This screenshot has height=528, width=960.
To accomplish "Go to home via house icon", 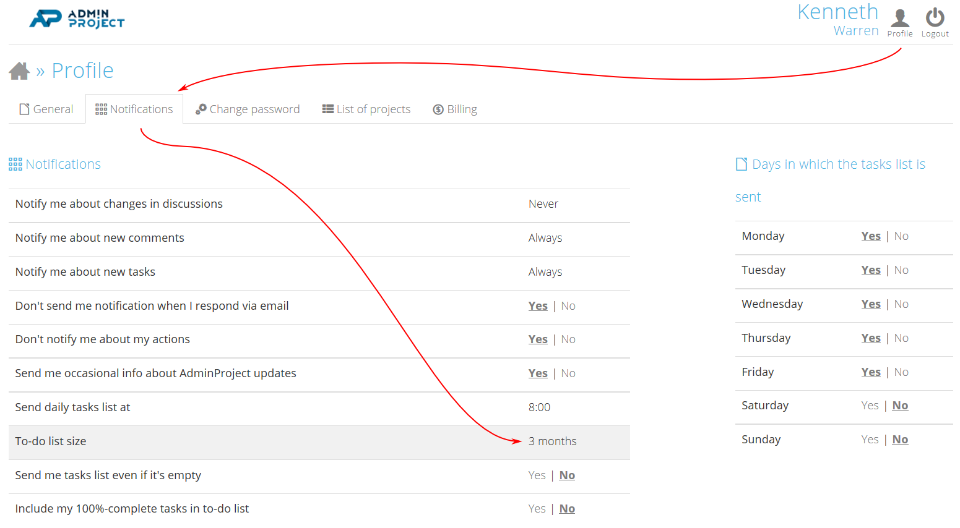I will (x=19, y=71).
